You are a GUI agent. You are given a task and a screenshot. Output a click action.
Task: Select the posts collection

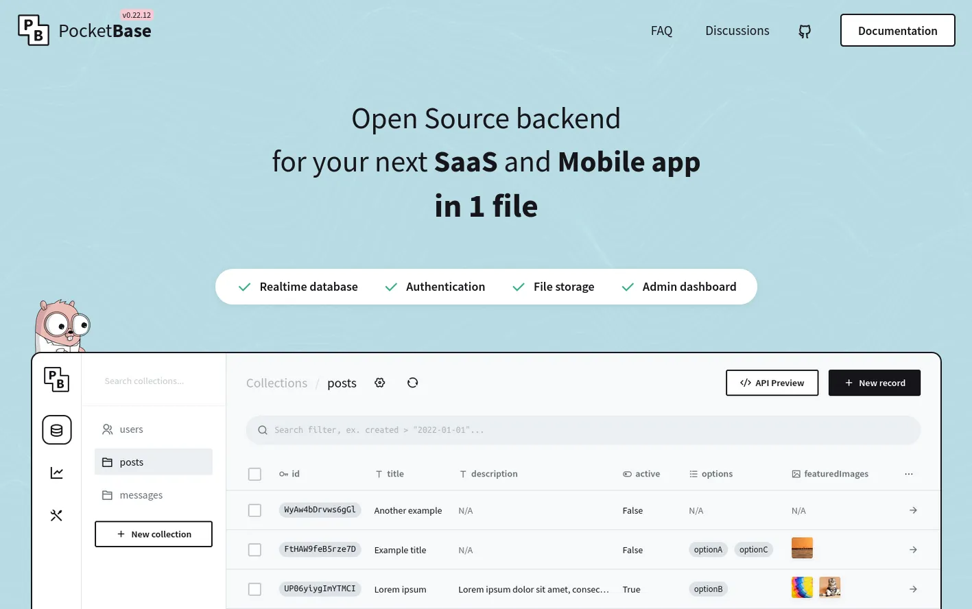coord(154,462)
